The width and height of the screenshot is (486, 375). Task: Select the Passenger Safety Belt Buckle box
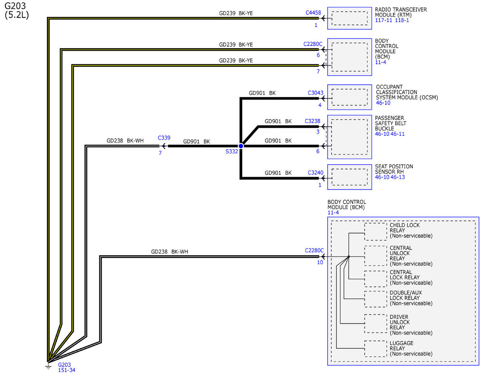point(350,137)
